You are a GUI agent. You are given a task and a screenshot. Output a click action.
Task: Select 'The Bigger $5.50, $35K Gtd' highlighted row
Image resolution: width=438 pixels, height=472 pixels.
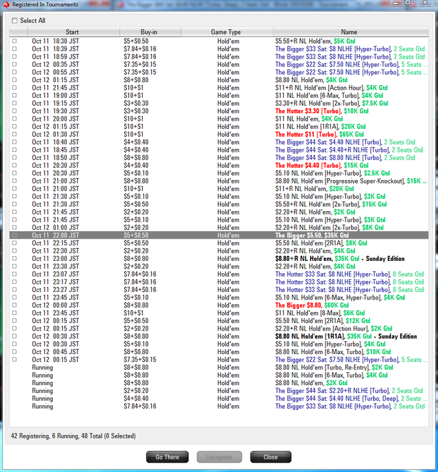point(219,235)
